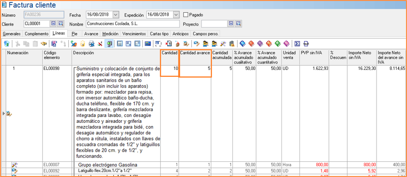
Task: Switch to the Medición tab
Action: pos(110,34)
